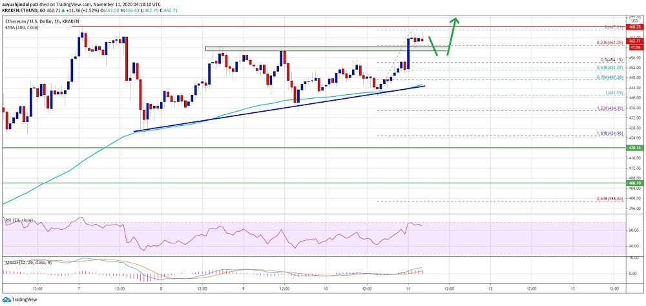646x306 pixels.
Task: Select the RSI (14, close) indicator label
Action: coord(19,220)
